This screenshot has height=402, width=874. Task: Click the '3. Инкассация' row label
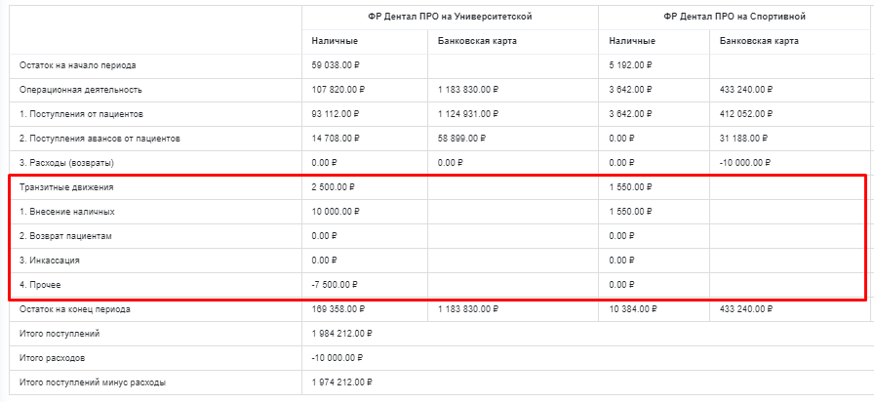point(49,261)
